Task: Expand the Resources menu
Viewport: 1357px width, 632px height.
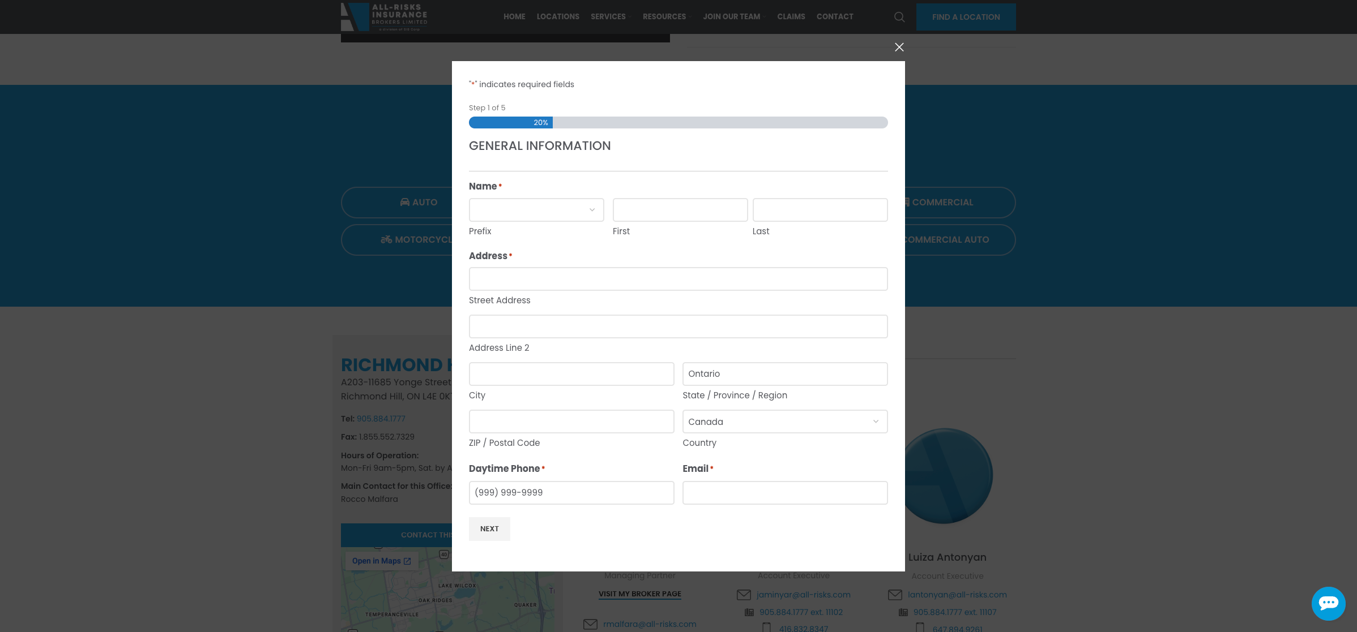Action: pyautogui.click(x=667, y=17)
